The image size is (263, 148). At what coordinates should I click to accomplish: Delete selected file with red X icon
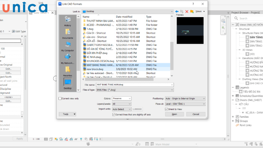187,12
